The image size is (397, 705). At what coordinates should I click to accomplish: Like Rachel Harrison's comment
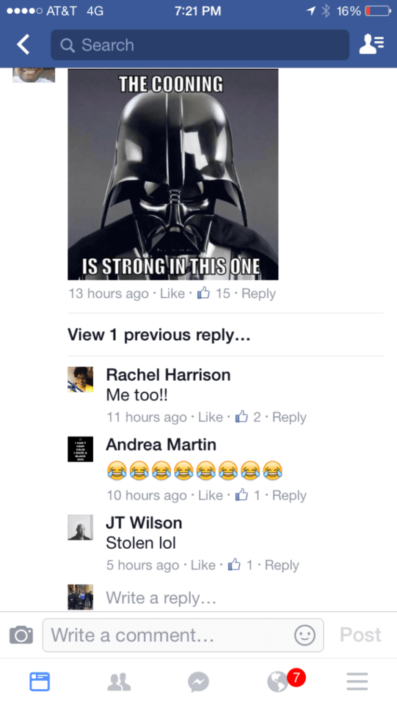tap(210, 417)
